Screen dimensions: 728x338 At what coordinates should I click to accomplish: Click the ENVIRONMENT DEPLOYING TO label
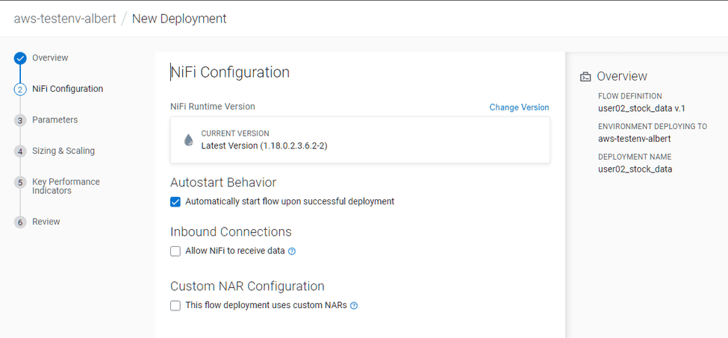(x=653, y=127)
